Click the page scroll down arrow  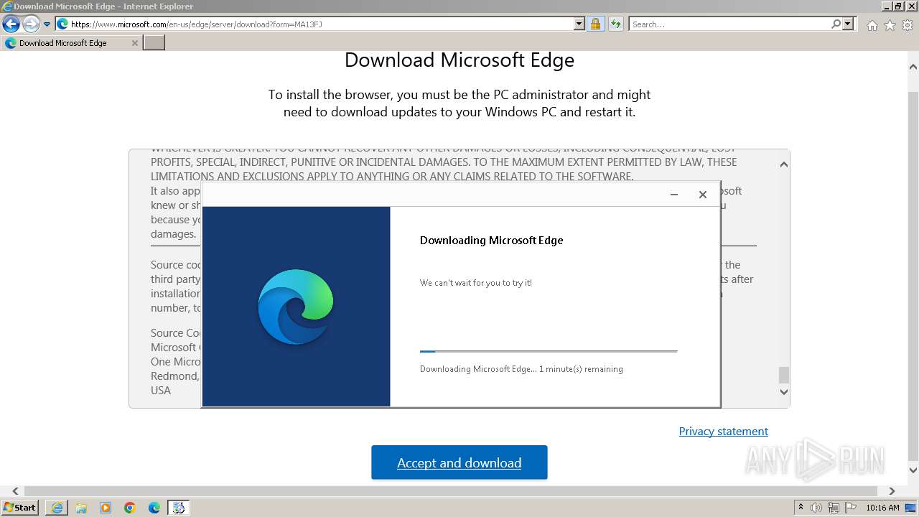pos(913,470)
